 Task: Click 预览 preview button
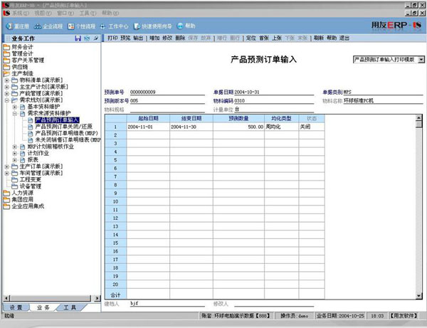click(x=125, y=38)
